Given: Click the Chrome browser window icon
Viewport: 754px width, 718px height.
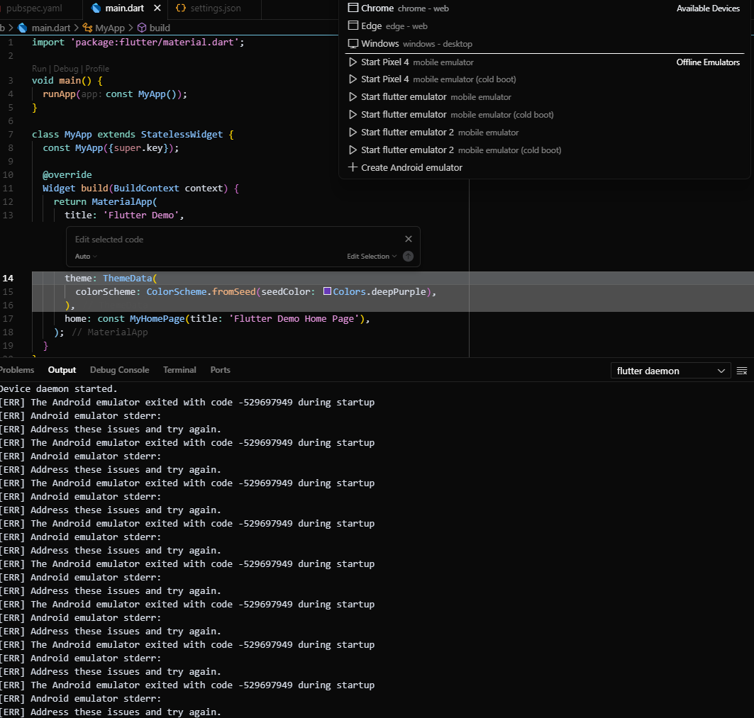Looking at the screenshot, I should [x=353, y=8].
